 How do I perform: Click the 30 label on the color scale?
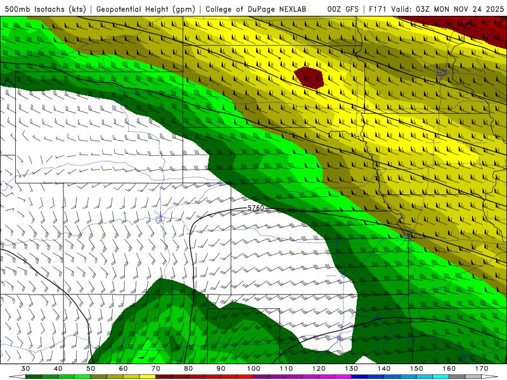25,369
